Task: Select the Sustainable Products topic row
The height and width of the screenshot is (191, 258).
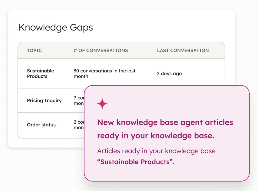Action: [40, 74]
